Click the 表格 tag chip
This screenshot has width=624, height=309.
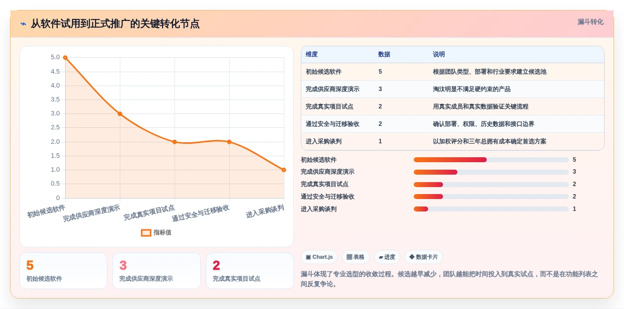pos(356,257)
